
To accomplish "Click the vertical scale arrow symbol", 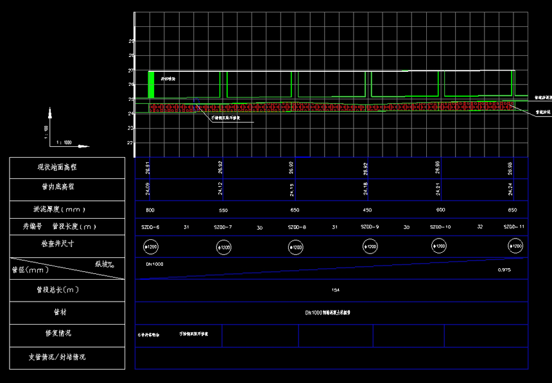I will tap(49, 113).
